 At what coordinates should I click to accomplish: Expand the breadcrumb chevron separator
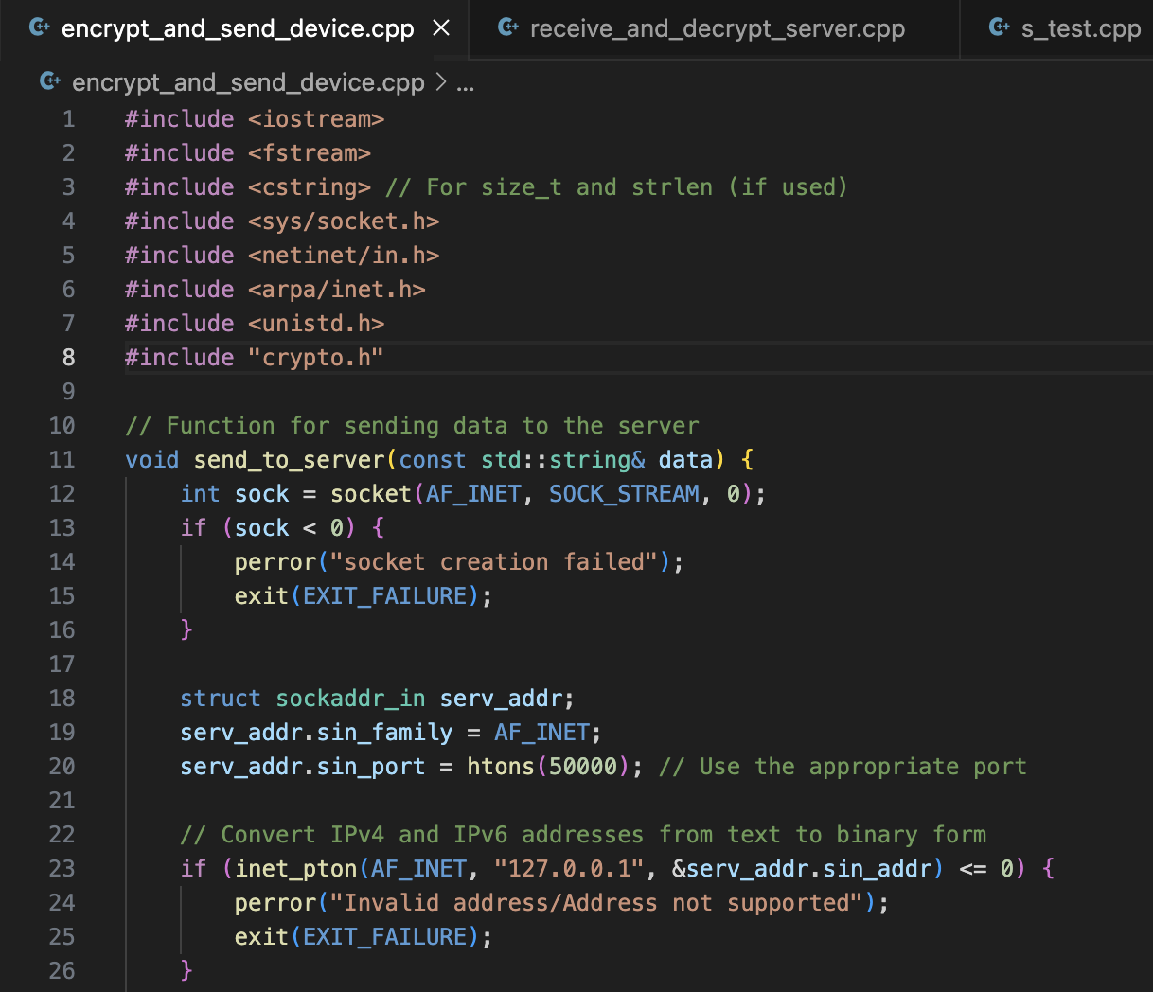tap(440, 83)
